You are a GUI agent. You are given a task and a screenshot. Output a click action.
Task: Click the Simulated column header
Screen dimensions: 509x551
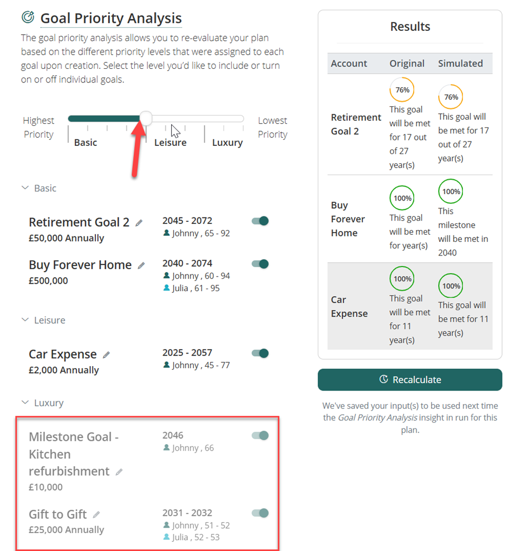[460, 63]
